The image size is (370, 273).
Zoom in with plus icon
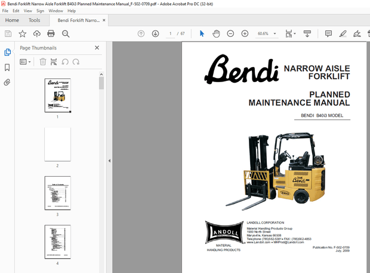pos(245,34)
